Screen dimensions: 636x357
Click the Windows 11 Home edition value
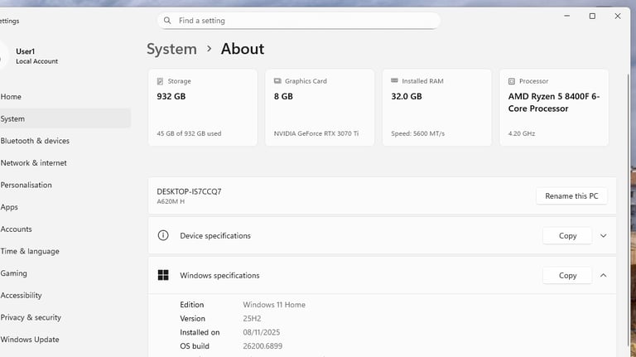[274, 305]
